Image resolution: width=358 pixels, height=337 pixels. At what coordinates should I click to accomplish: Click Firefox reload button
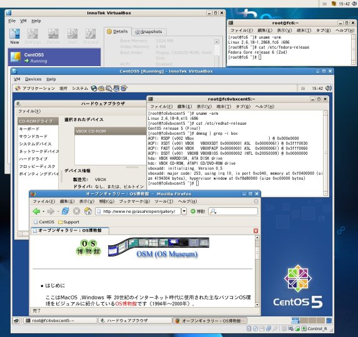tap(66, 211)
